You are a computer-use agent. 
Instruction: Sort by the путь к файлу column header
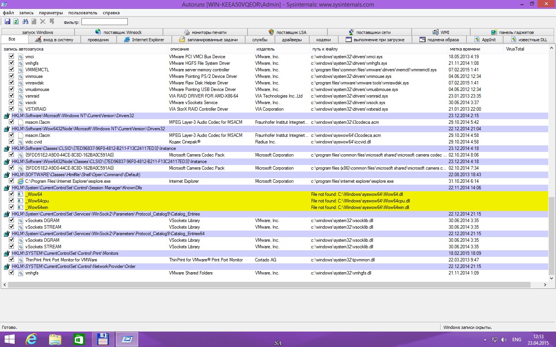379,49
